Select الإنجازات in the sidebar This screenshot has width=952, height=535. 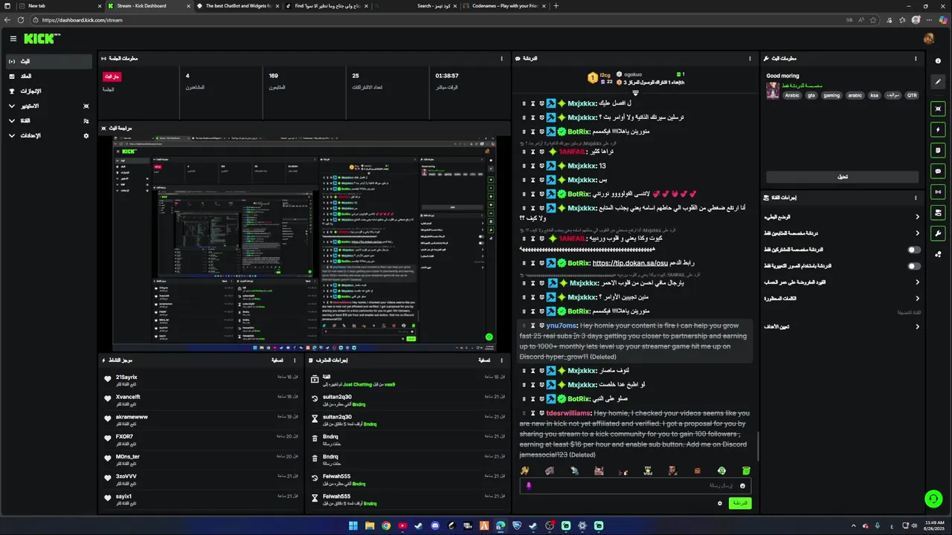(49, 91)
